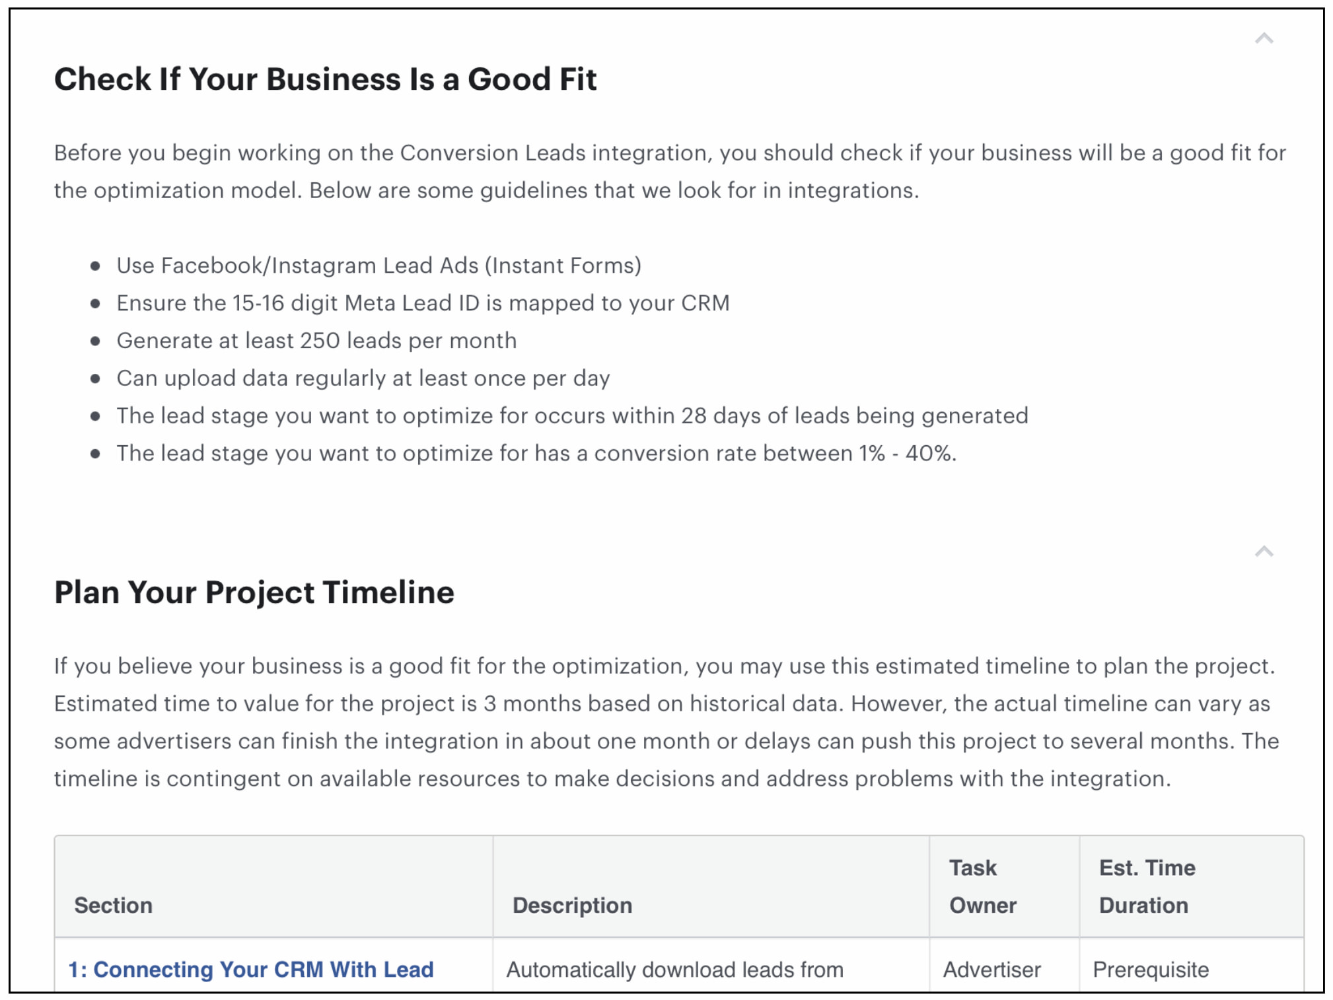Click the "Check If Your Business Is a Good Fit" heading
Viewport: 1333px width, 1000px height.
pos(325,79)
